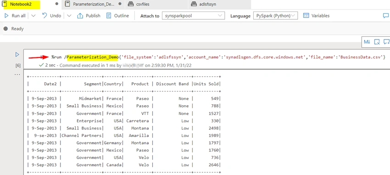Screen dimensions: 390x175
Task: Open the cell more options ellipsis
Action: point(17,74)
